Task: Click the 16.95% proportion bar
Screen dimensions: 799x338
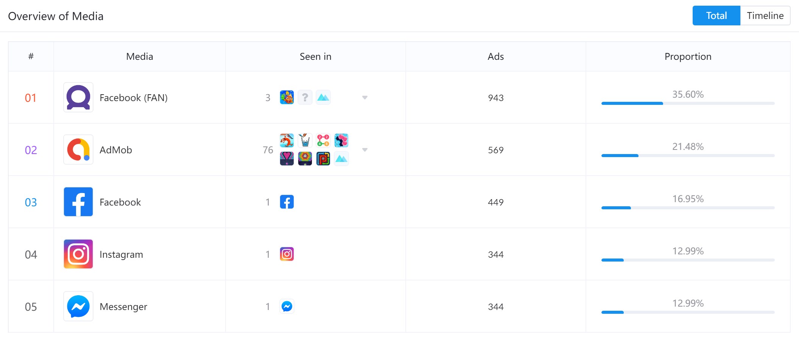Action: pos(688,208)
